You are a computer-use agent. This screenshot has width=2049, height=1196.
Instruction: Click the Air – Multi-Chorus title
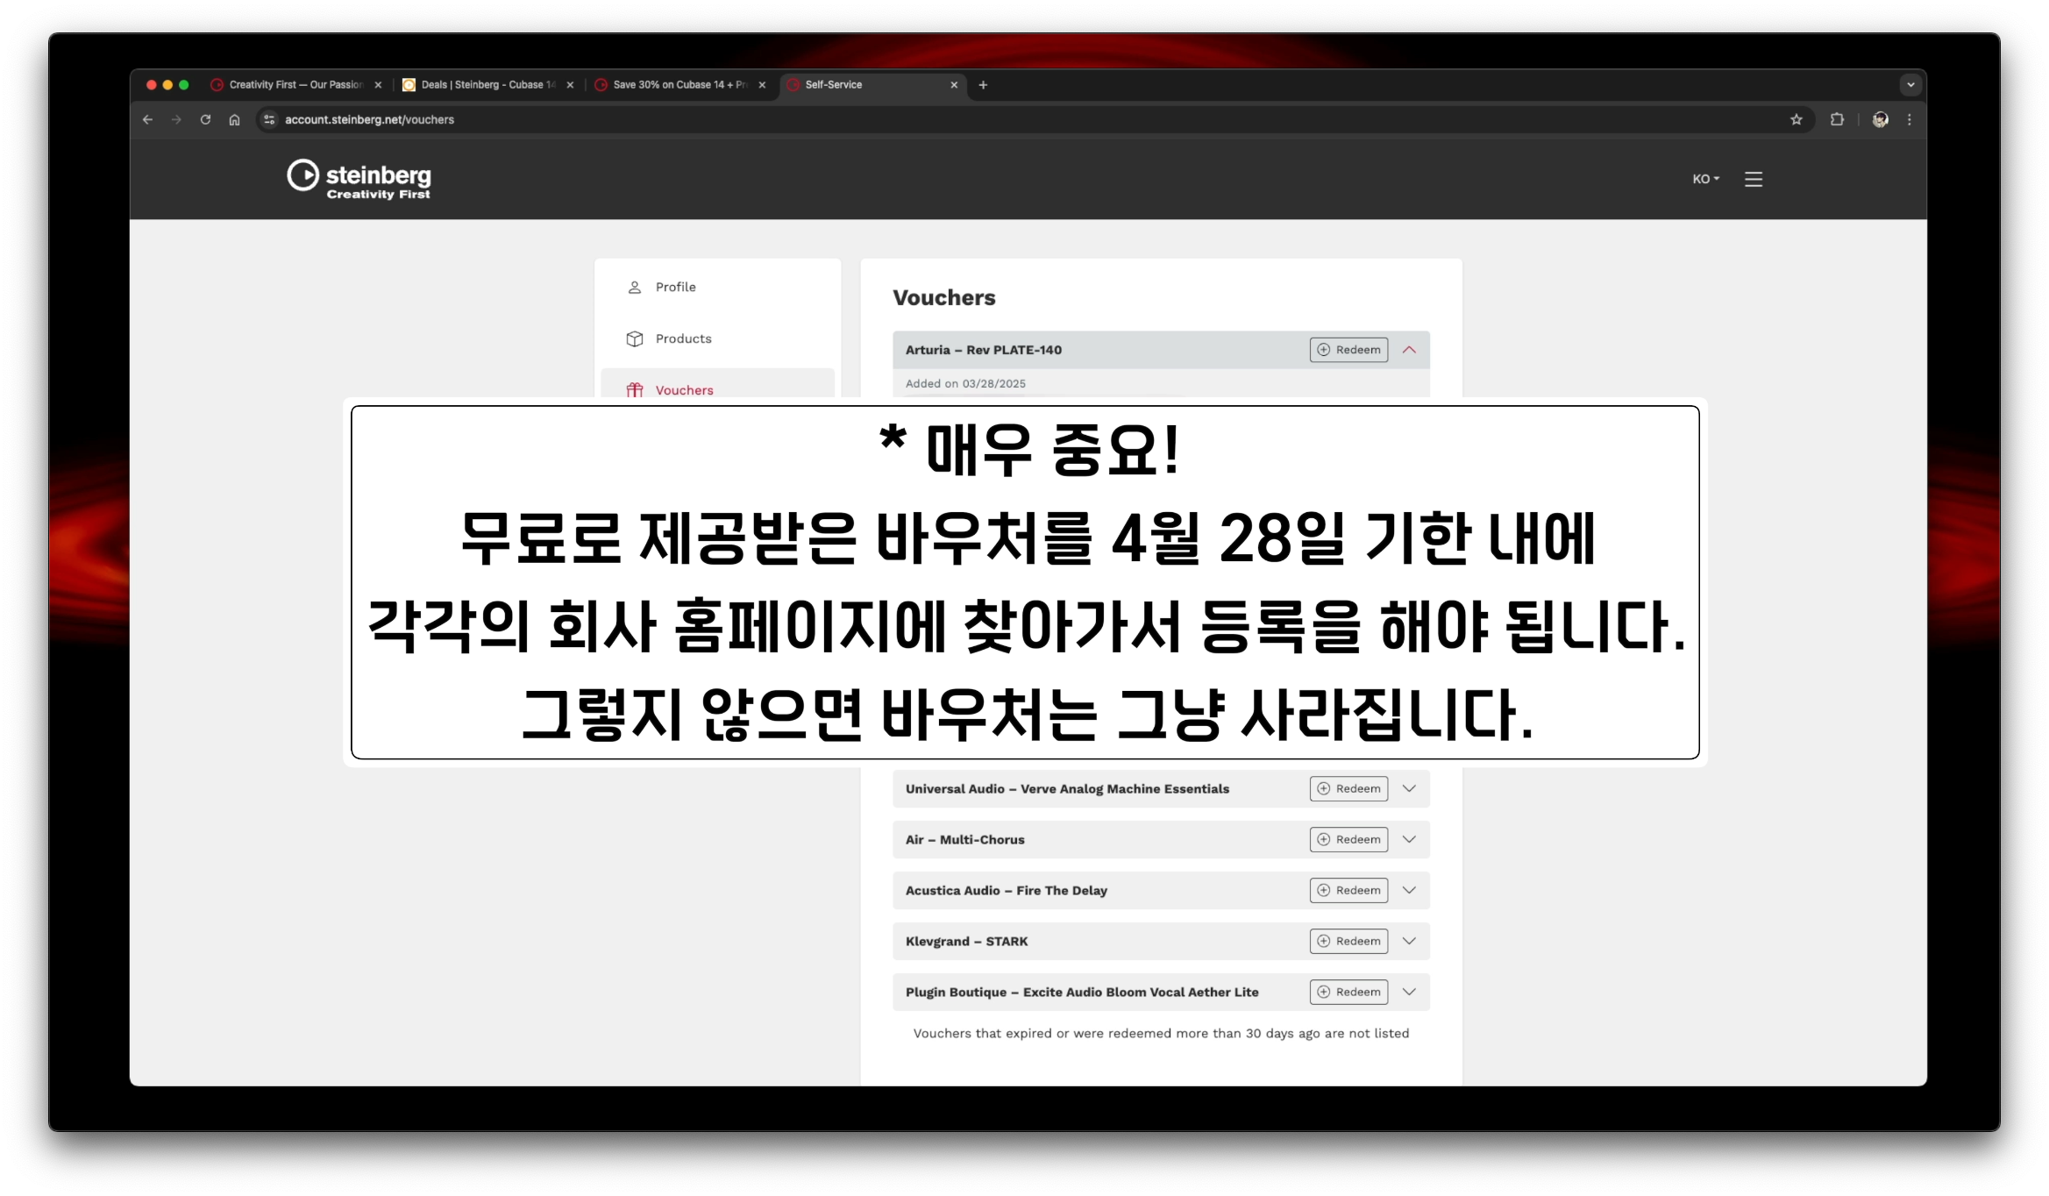point(964,840)
